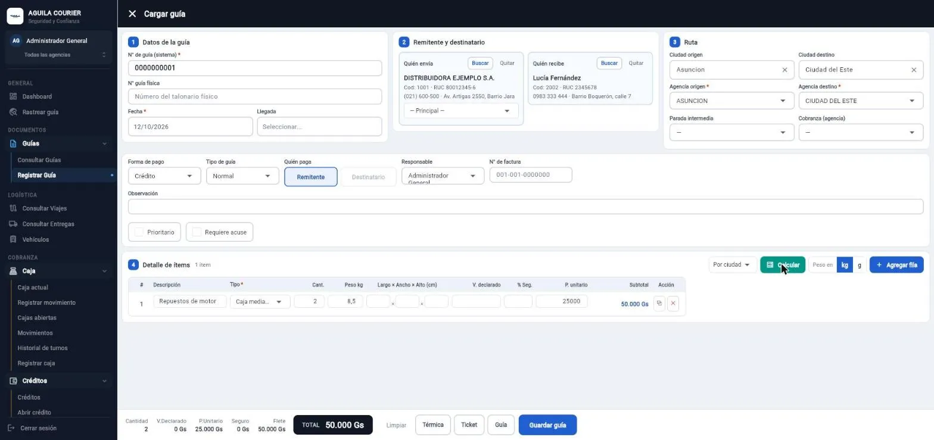The width and height of the screenshot is (934, 440).
Task: Click the Cerrar sesión logout icon
Action: (11, 428)
